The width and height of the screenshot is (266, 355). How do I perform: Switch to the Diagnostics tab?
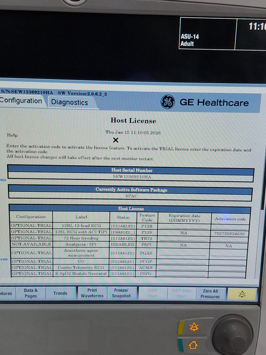pyautogui.click(x=70, y=102)
